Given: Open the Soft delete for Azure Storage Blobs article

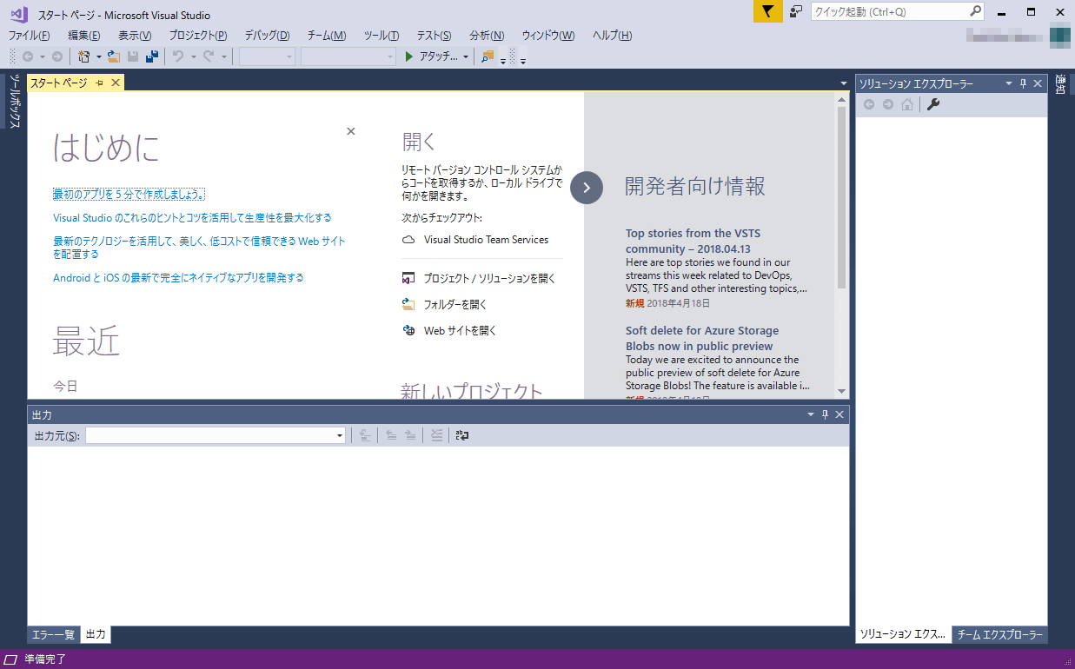Looking at the screenshot, I should (702, 339).
